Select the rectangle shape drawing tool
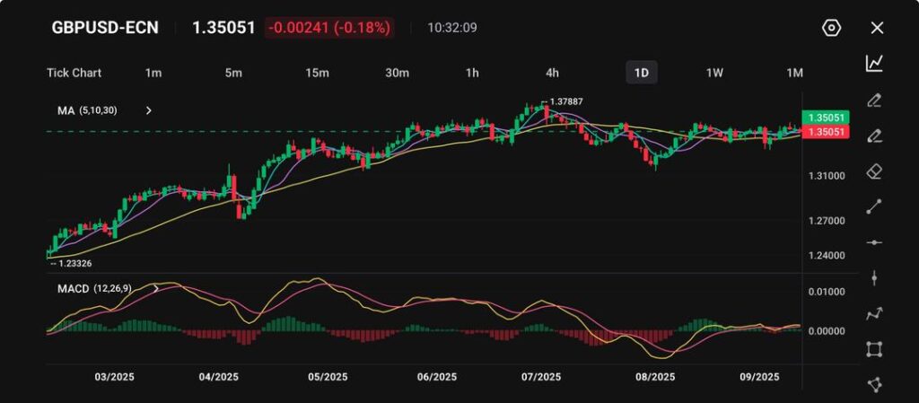 pos(875,349)
